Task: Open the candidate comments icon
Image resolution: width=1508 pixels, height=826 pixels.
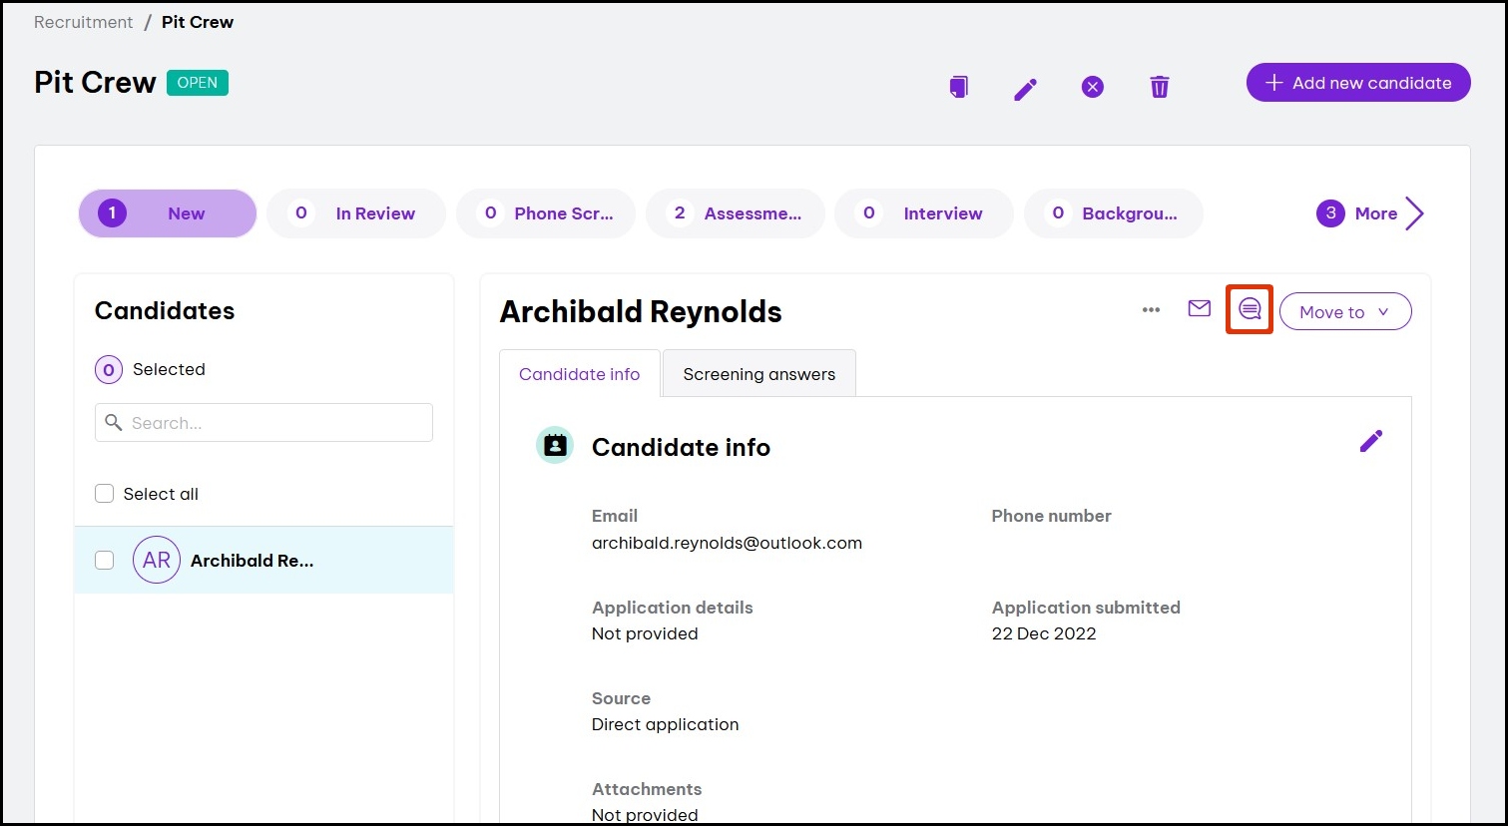Action: pos(1250,310)
